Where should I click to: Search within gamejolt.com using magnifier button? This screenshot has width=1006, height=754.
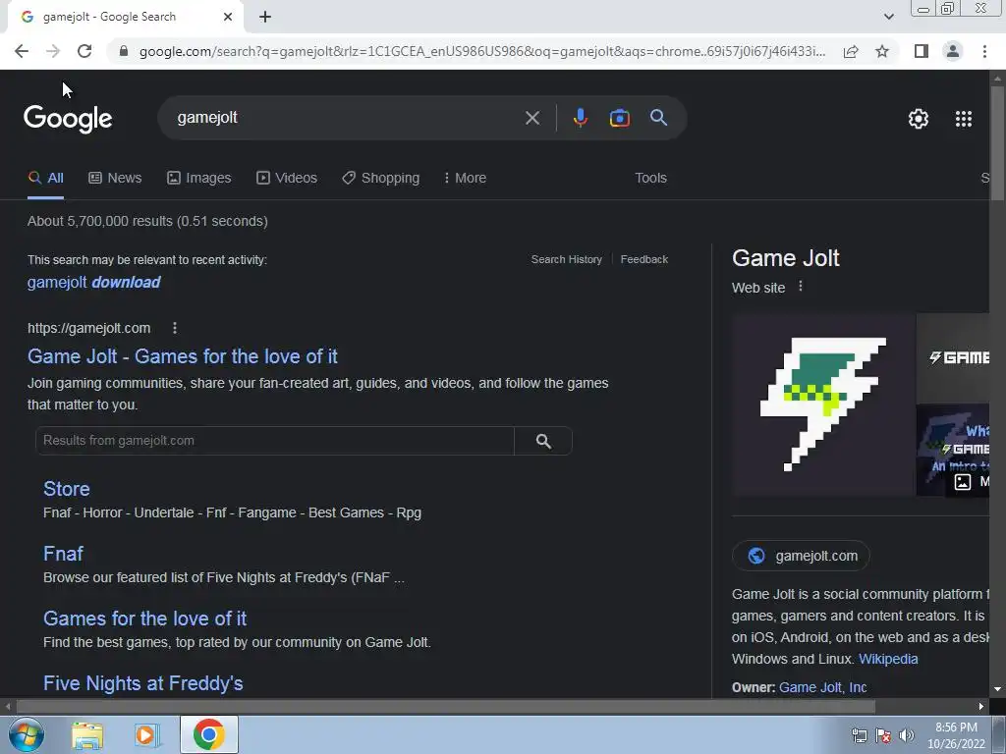[543, 441]
